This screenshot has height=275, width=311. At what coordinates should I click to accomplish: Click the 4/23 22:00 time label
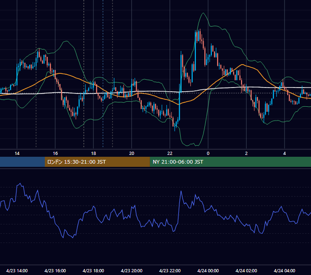click(170, 270)
